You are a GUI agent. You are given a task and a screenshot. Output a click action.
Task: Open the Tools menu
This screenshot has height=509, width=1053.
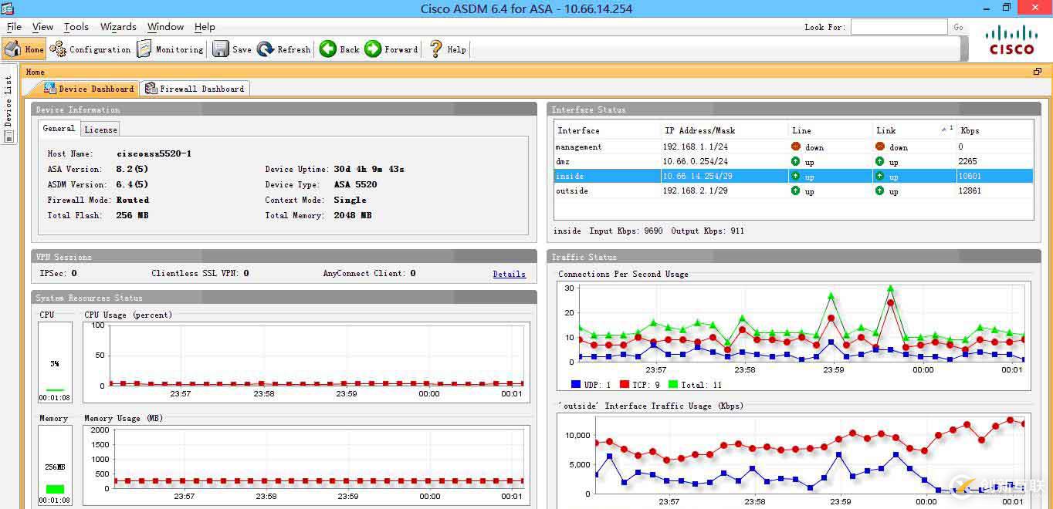coord(76,27)
